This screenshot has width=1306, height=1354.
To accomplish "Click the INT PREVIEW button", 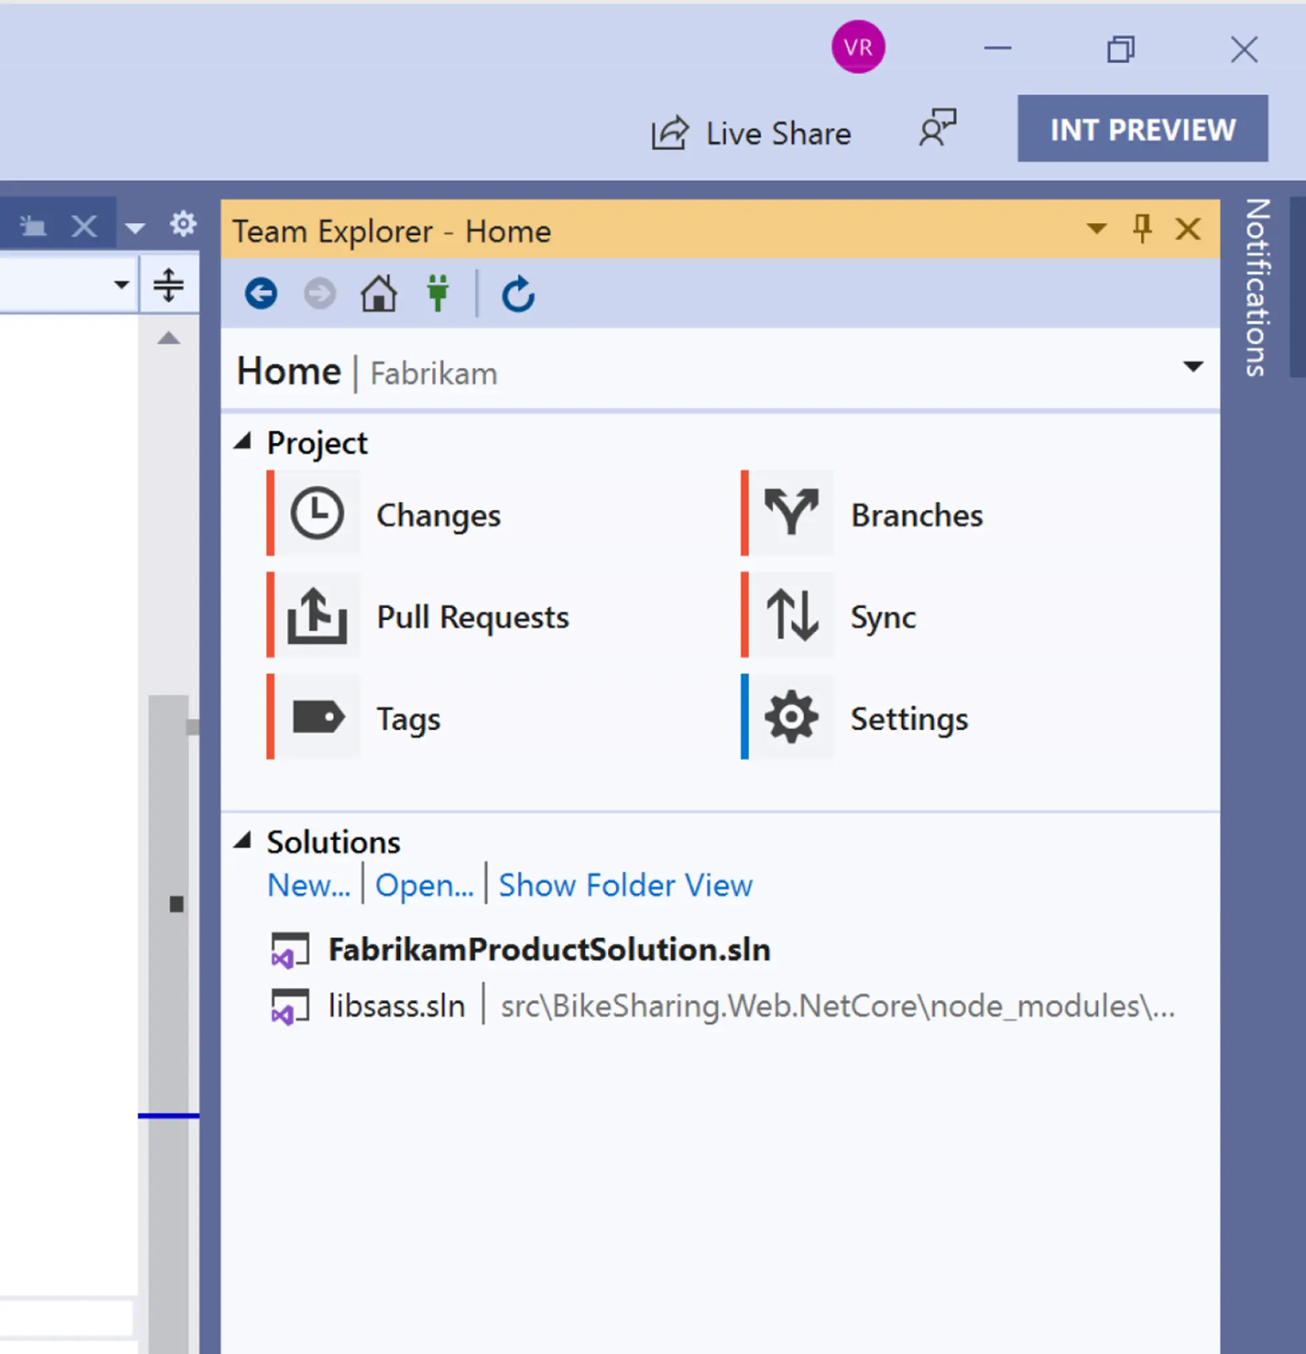I will pyautogui.click(x=1141, y=128).
